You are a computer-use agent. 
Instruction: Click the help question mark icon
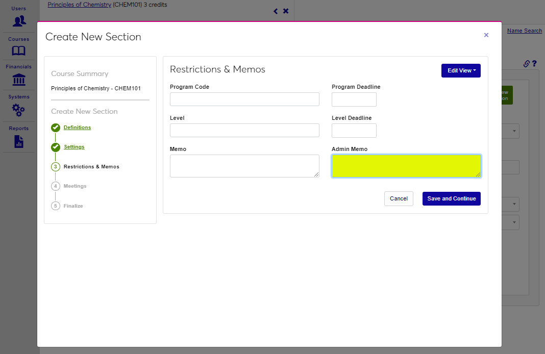coord(534,64)
